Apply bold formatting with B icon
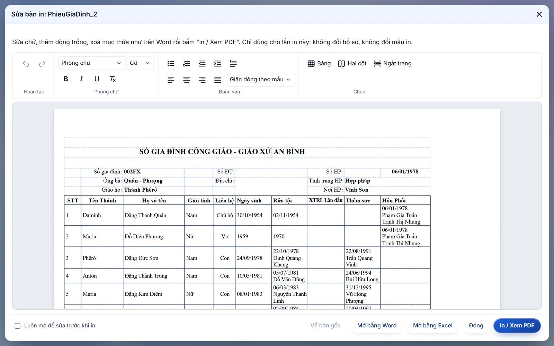 pos(66,79)
